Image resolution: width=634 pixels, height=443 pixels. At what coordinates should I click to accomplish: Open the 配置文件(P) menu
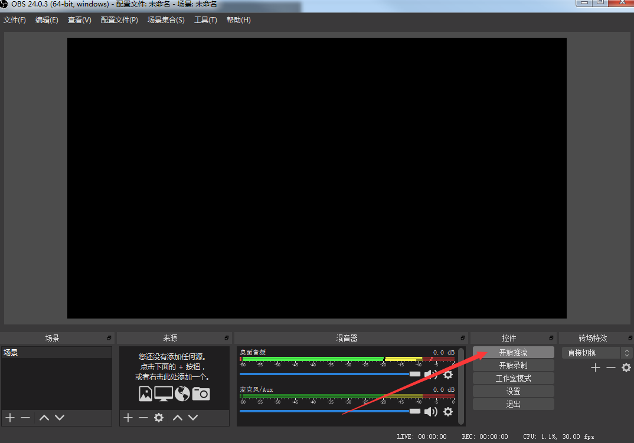(119, 20)
